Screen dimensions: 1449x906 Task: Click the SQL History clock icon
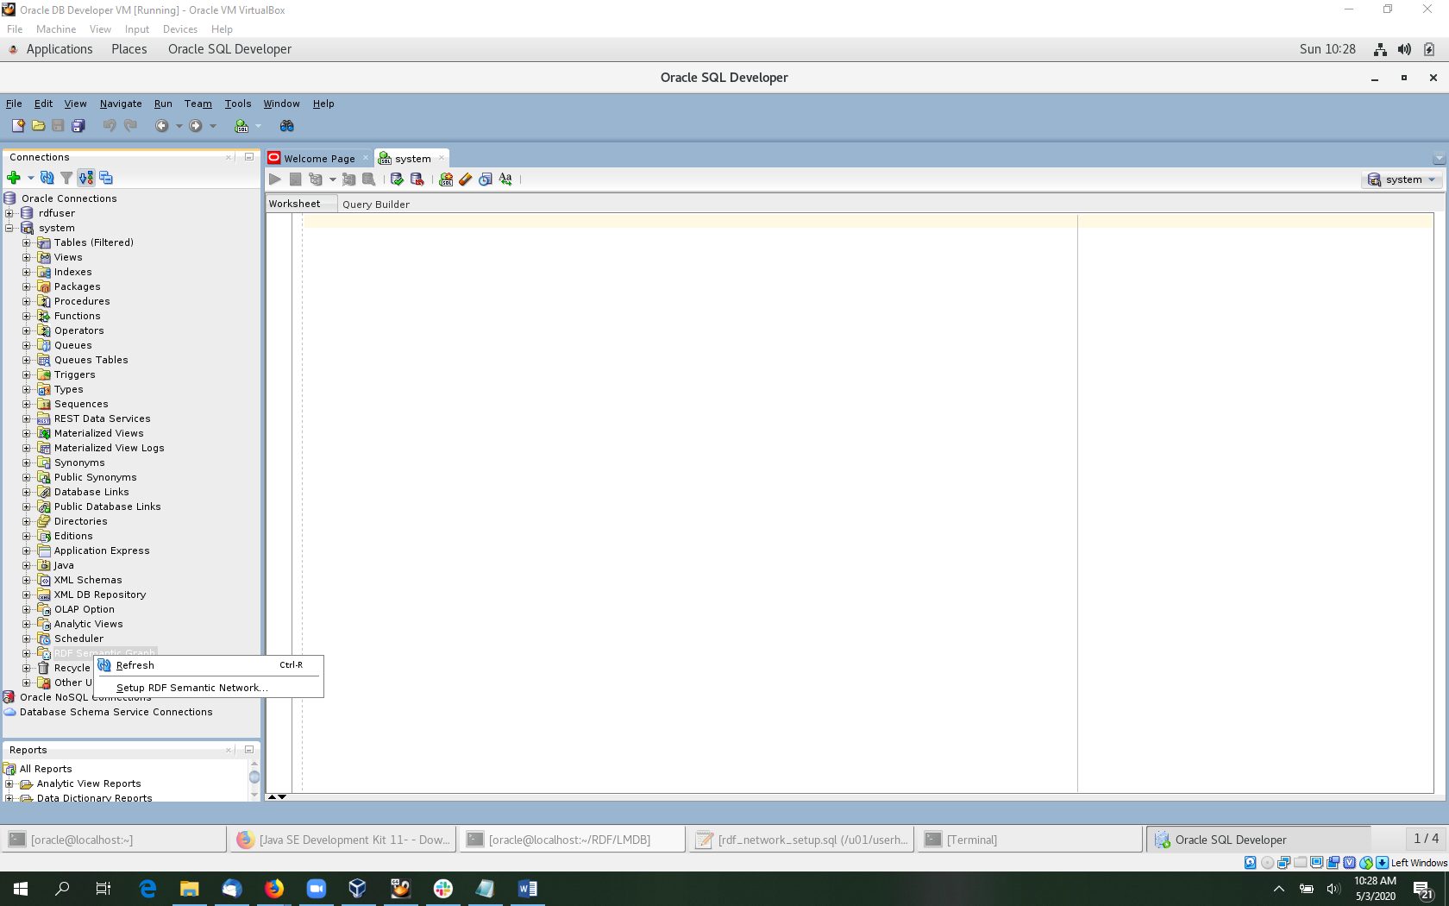[486, 179]
